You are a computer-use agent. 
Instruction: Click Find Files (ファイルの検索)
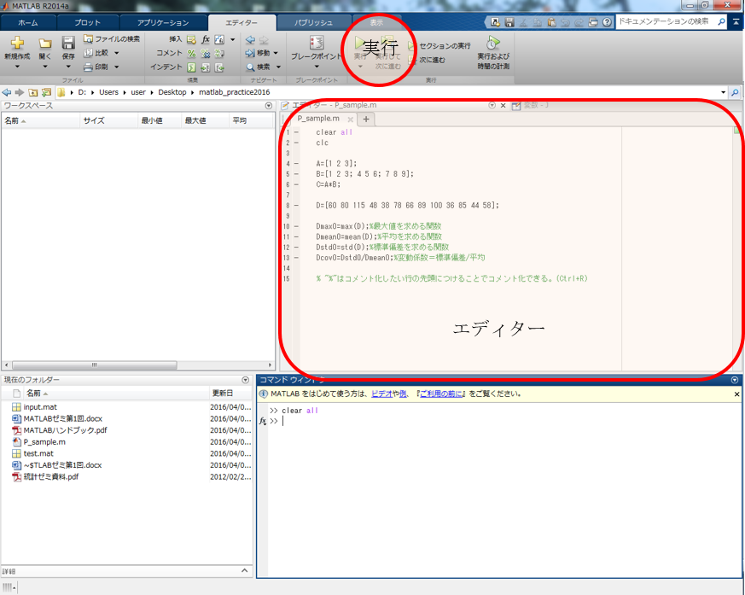pos(112,39)
